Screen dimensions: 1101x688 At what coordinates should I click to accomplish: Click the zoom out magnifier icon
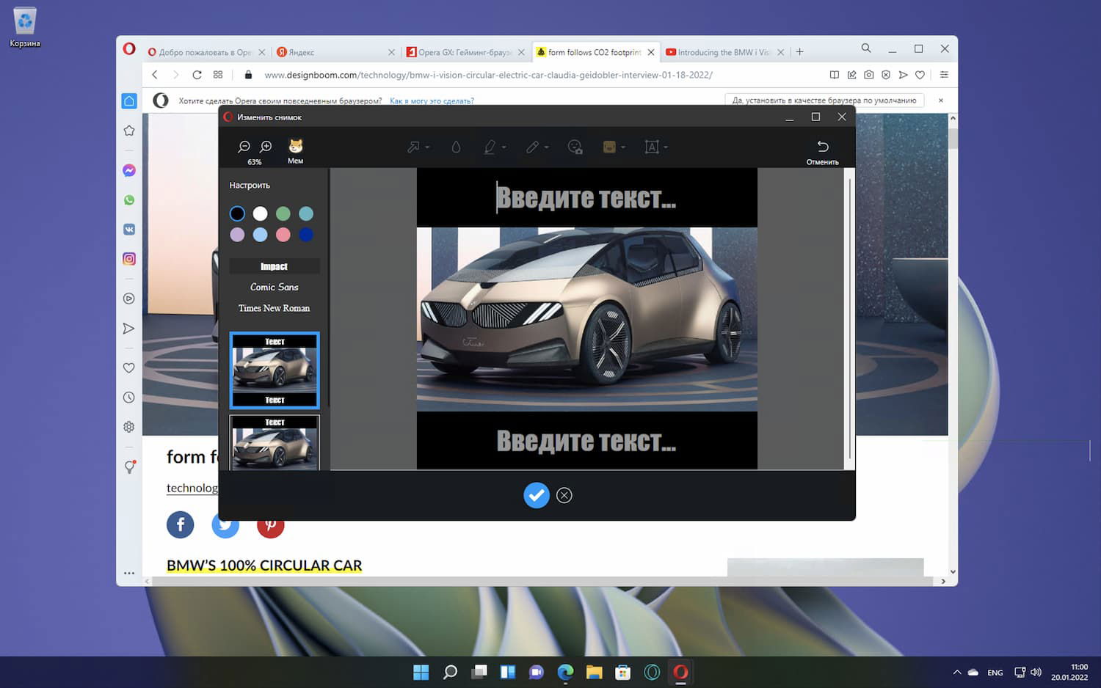(244, 147)
